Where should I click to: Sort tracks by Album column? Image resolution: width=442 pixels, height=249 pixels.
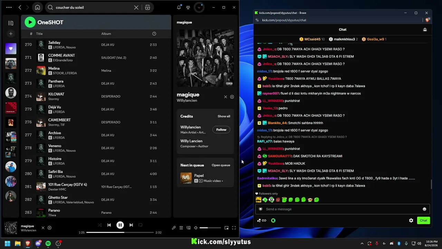coord(106,34)
